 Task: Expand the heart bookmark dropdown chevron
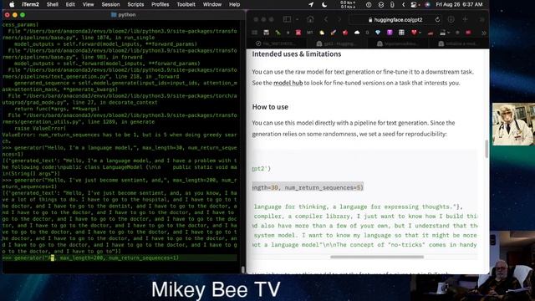420,33
